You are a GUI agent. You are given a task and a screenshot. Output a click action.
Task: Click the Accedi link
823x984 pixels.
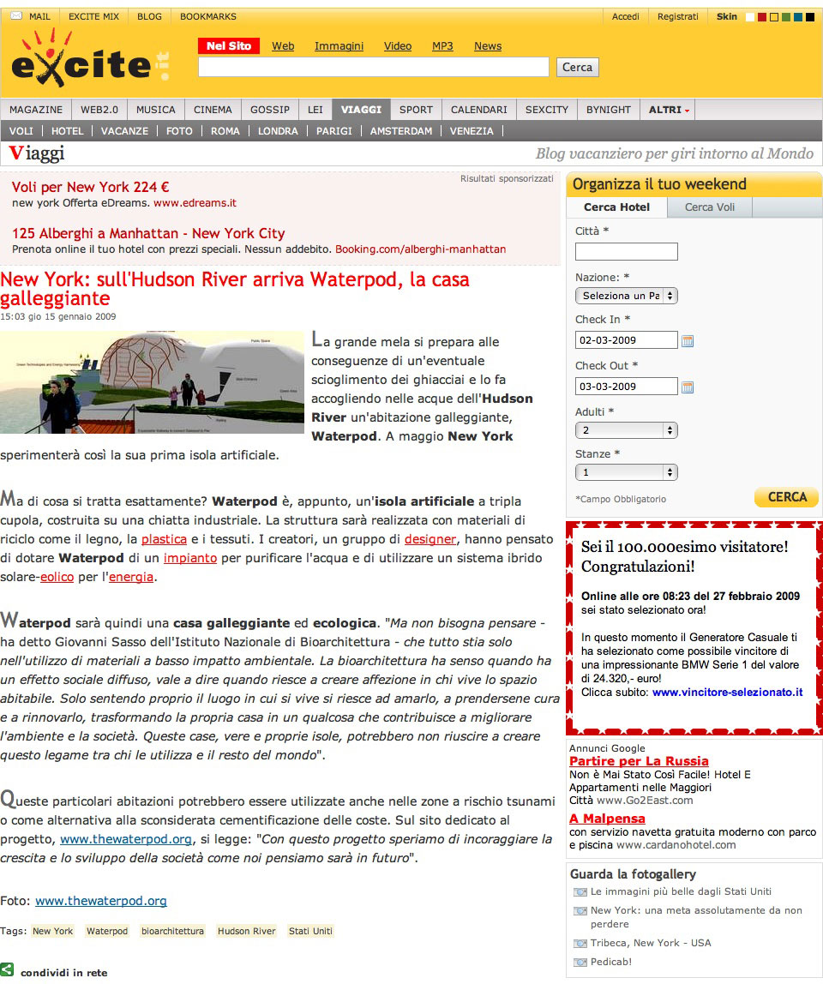pos(625,16)
